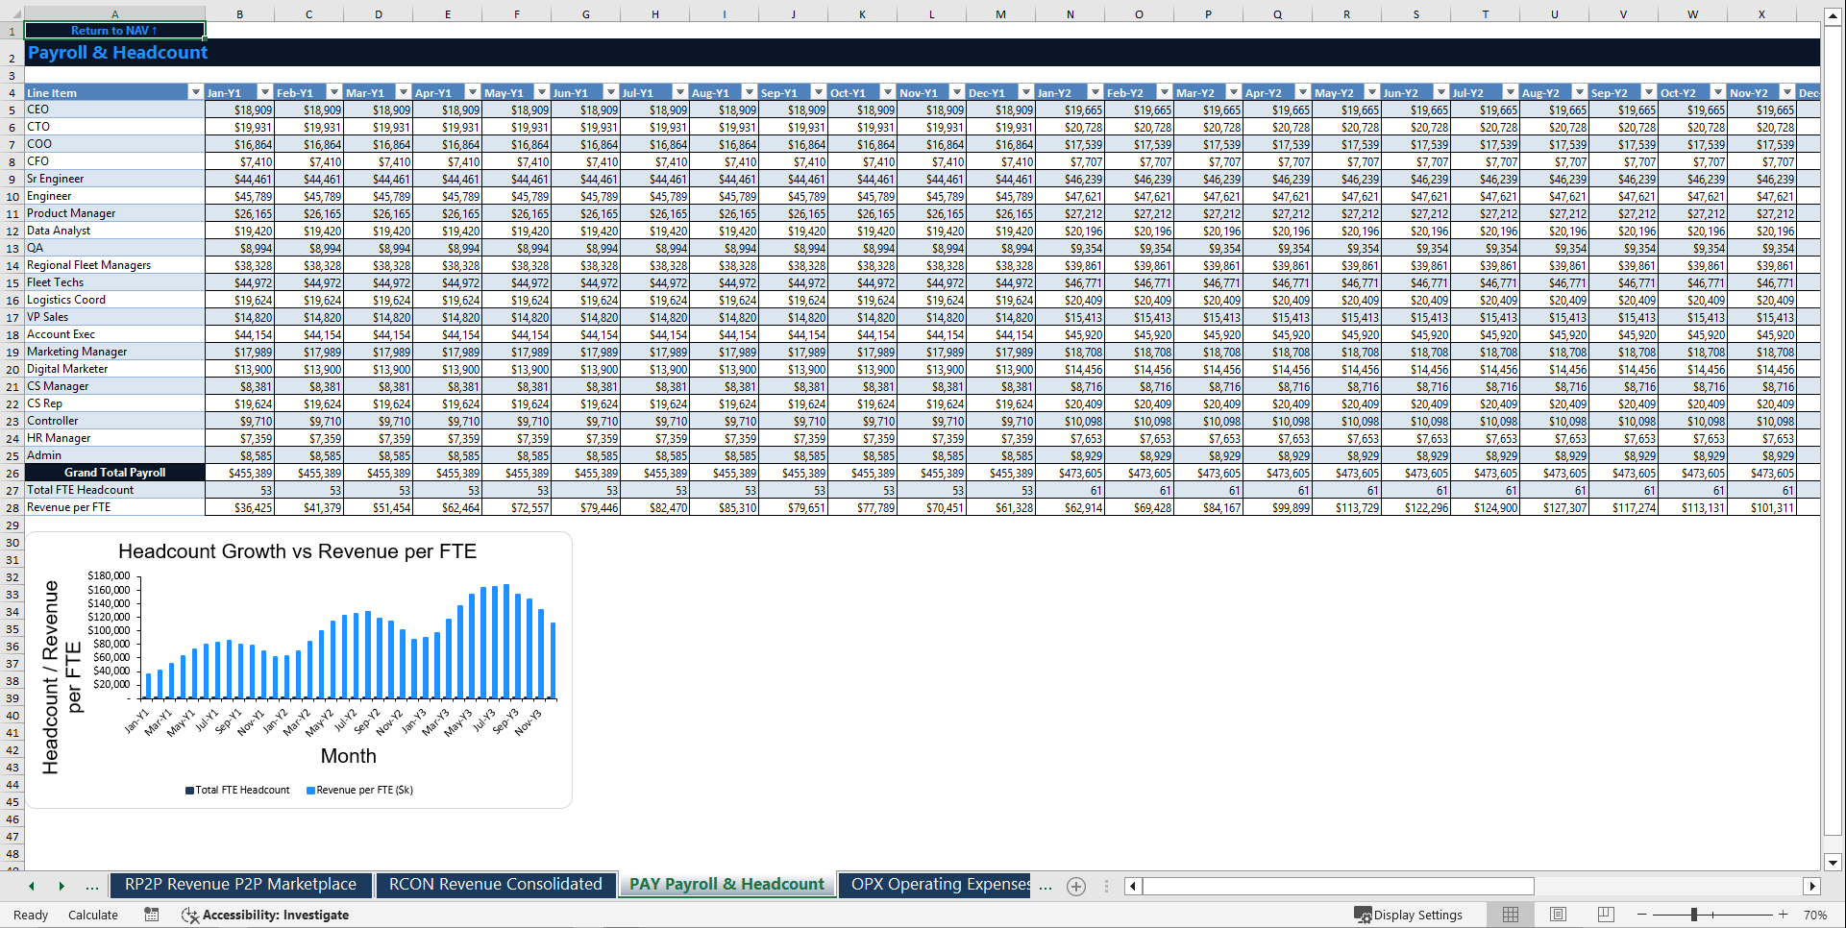Select the Grand Total Payroll cell
The width and height of the screenshot is (1846, 928).
pyautogui.click(x=114, y=473)
